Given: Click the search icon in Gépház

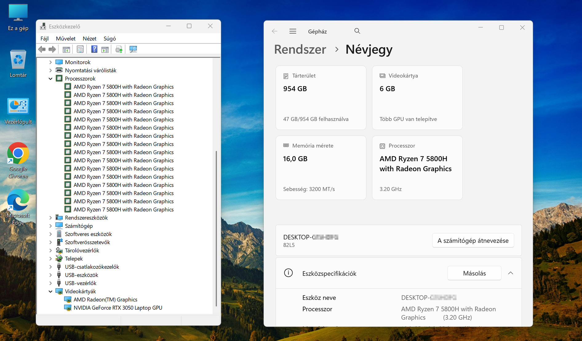Looking at the screenshot, I should (x=357, y=31).
